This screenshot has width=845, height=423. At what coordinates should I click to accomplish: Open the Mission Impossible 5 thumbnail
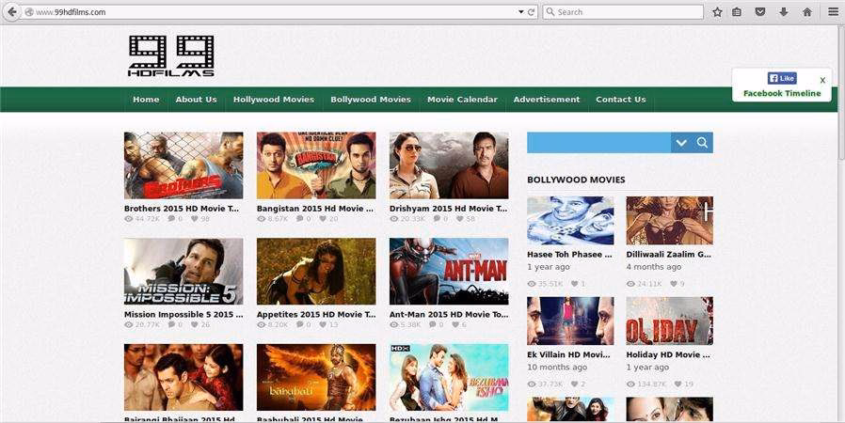pyautogui.click(x=183, y=272)
